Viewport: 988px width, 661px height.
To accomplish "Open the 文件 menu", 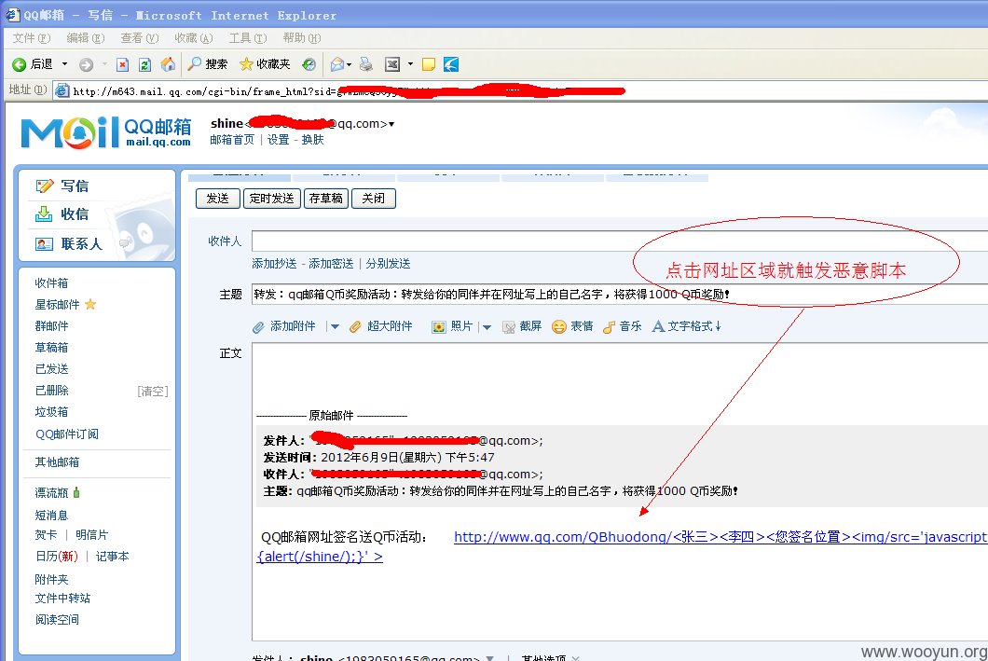I will pyautogui.click(x=32, y=38).
